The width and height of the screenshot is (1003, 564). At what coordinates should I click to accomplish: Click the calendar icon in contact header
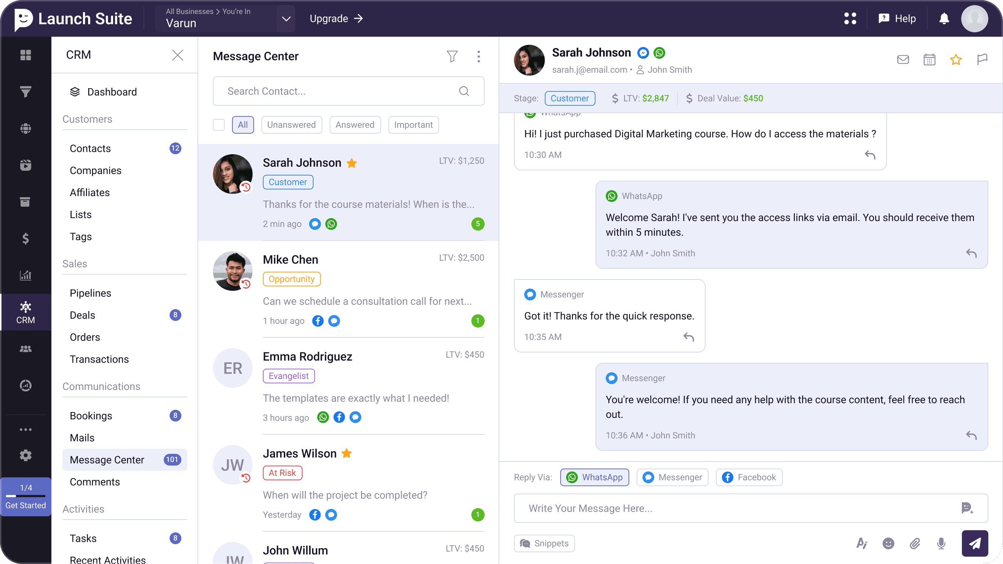click(929, 59)
